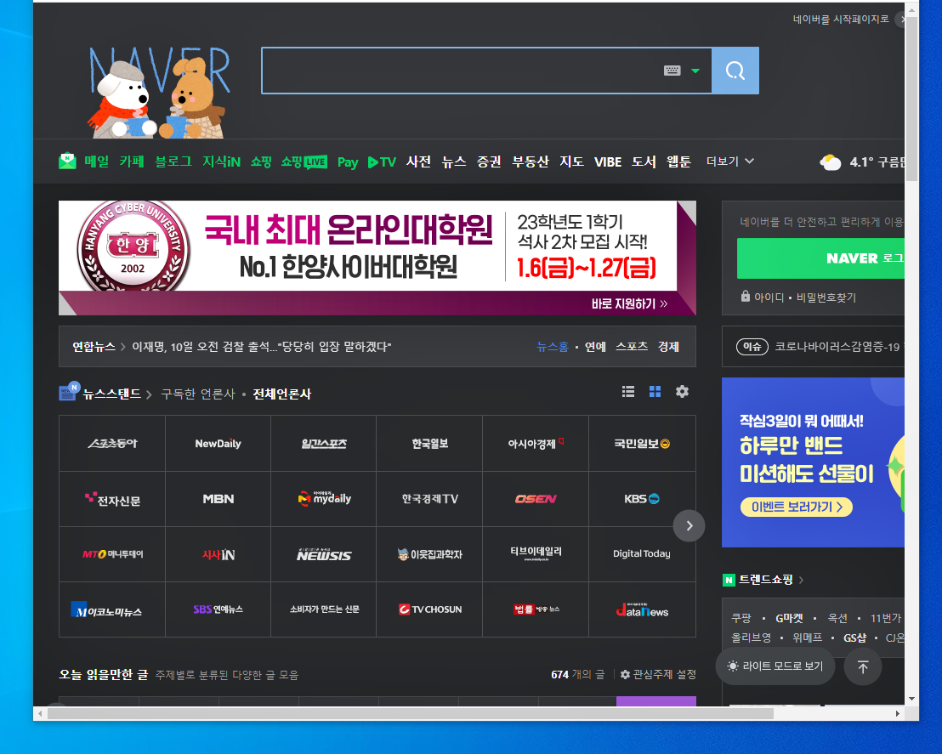Open the Naver TV play icon link
Viewport: 942px width, 754px height.
382,162
